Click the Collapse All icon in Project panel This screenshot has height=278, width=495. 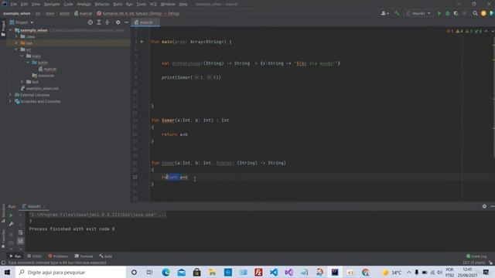click(x=108, y=22)
